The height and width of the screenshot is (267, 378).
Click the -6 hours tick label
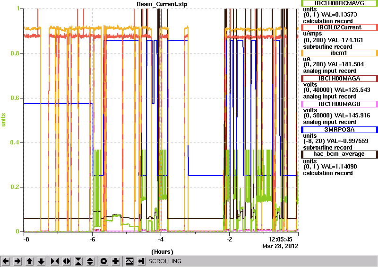(x=93, y=240)
